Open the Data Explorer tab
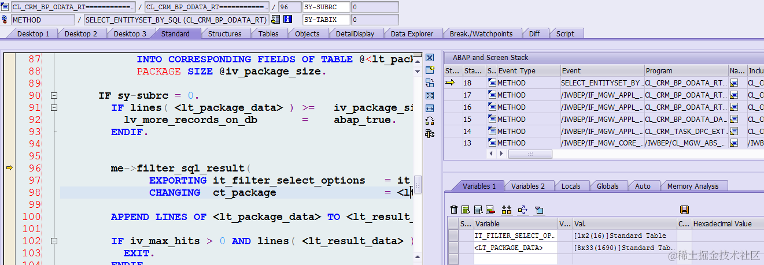The image size is (764, 265). pyautogui.click(x=412, y=33)
